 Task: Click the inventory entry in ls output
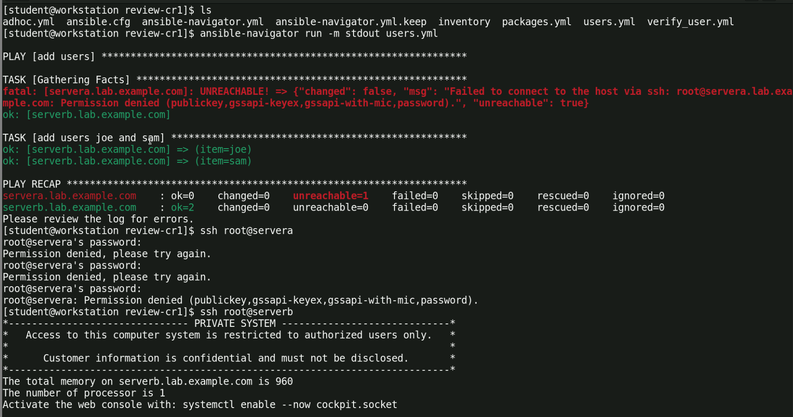click(x=464, y=22)
